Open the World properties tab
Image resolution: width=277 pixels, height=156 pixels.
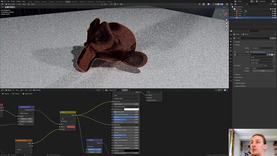231,51
